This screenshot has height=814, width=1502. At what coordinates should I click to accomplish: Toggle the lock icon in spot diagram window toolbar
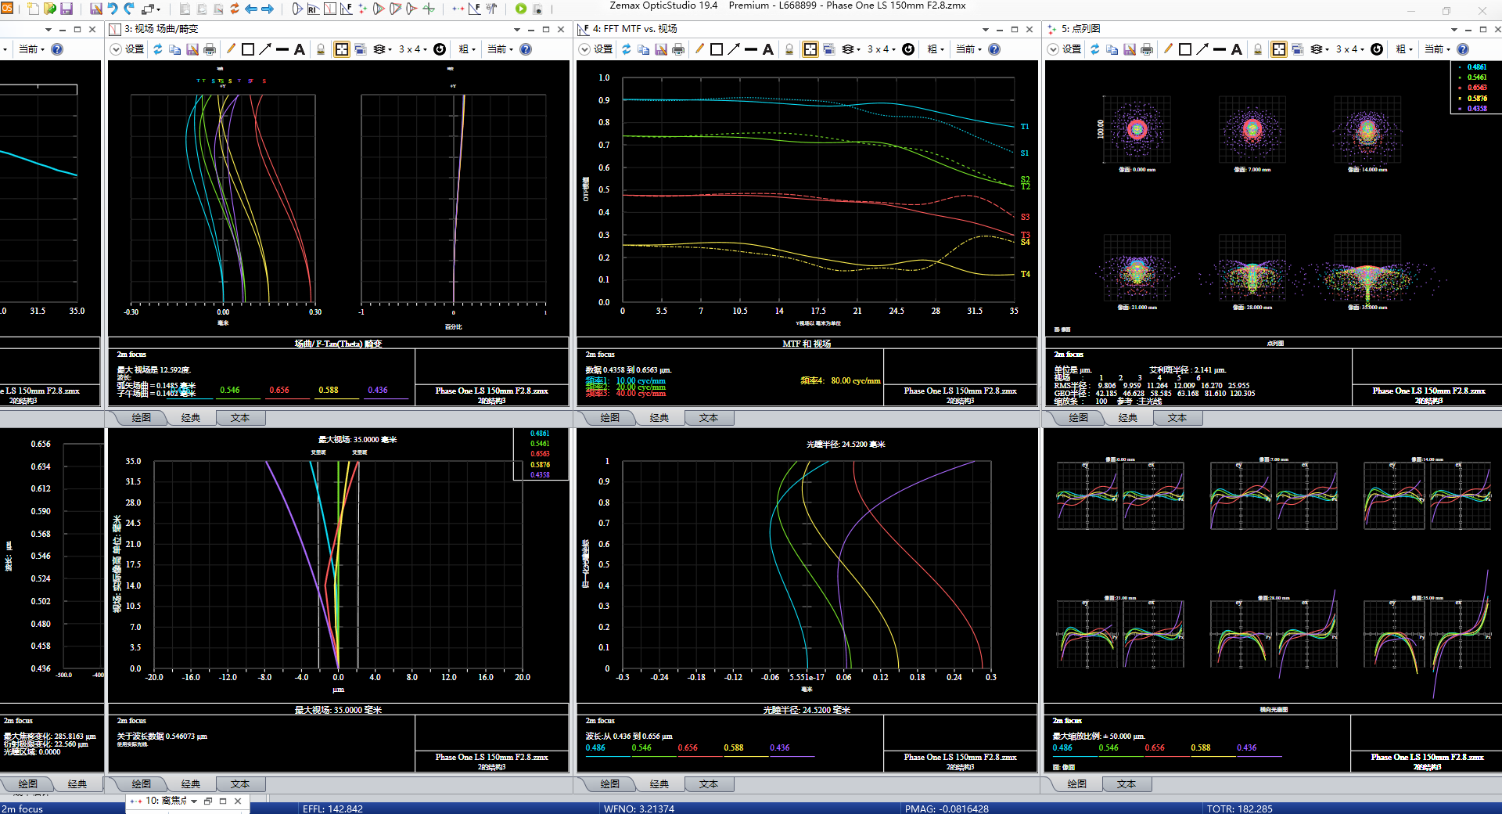pyautogui.click(x=1258, y=49)
